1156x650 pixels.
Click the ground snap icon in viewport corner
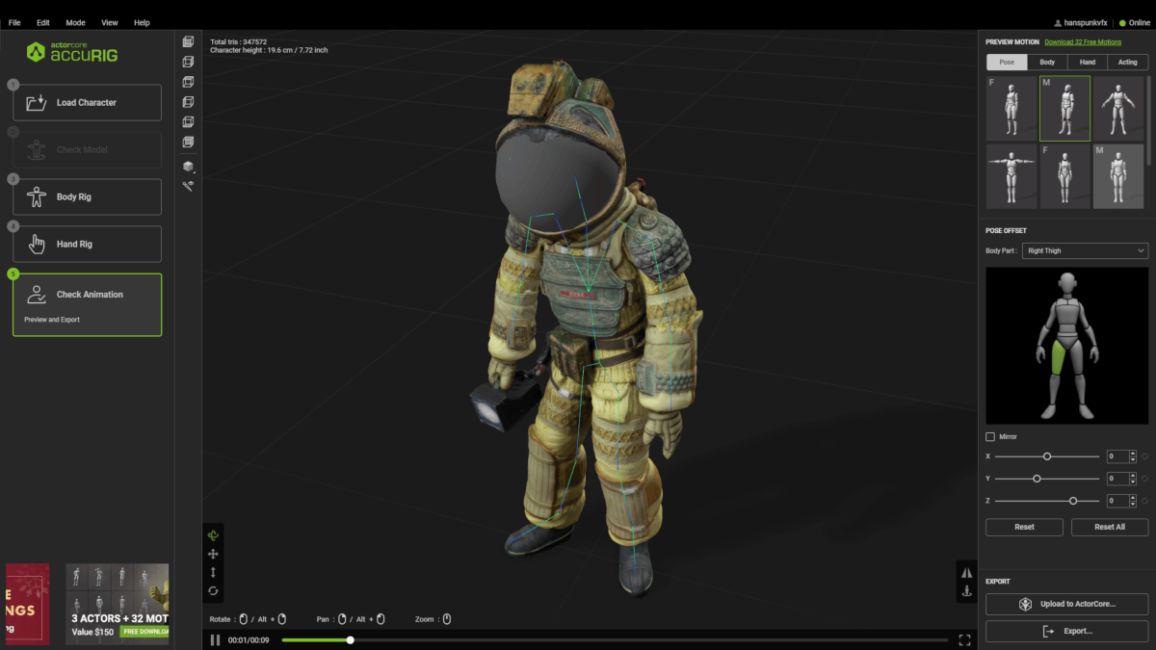click(966, 591)
